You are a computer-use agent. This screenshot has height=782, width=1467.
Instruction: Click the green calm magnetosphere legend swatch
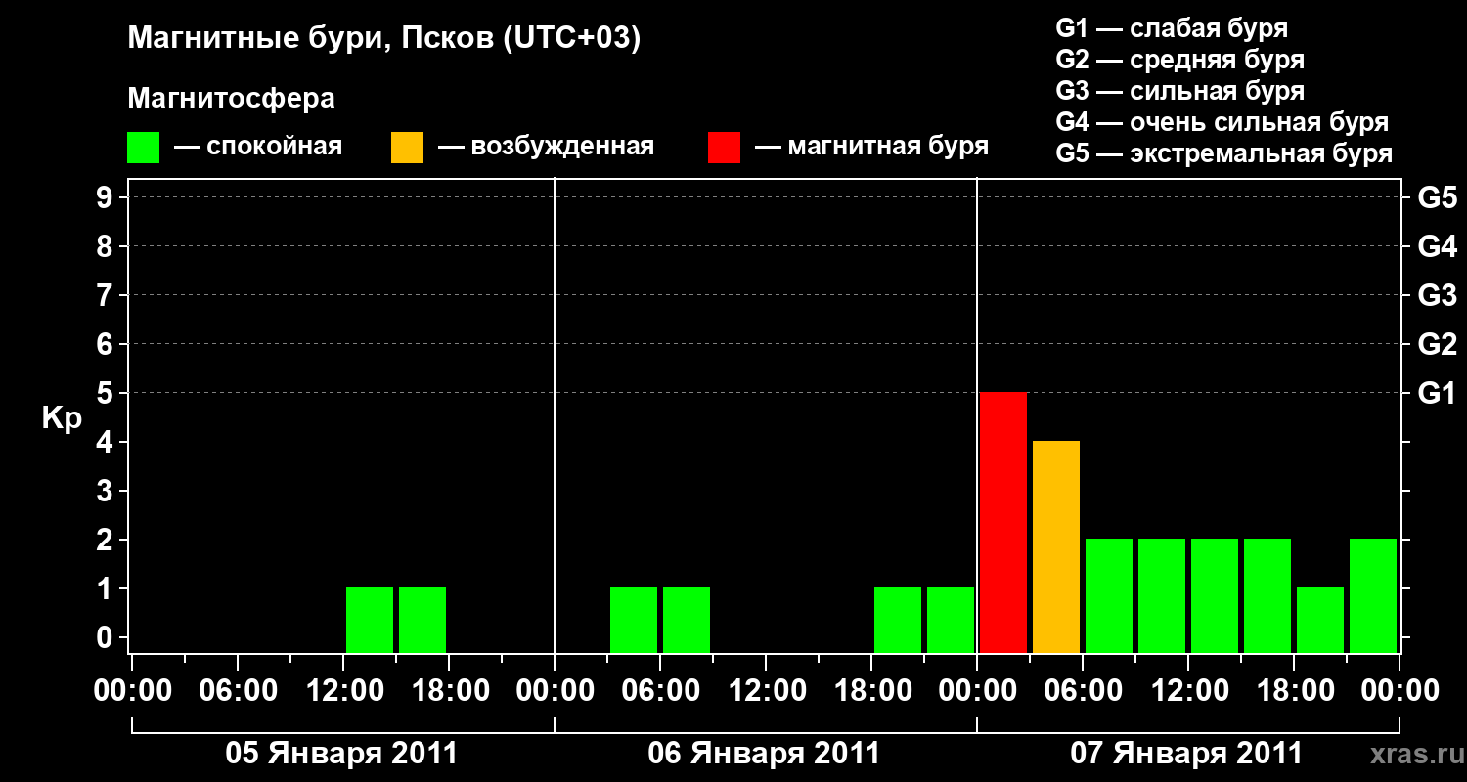point(144,147)
